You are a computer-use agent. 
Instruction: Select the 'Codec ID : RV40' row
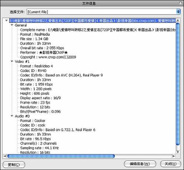tap(33, 71)
